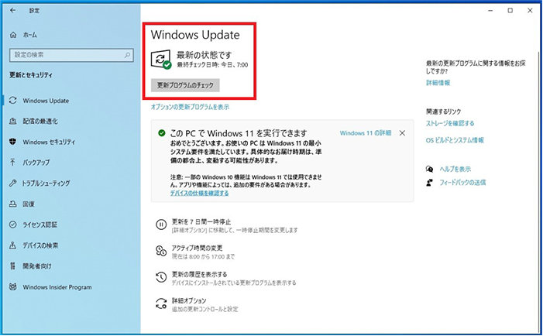Open バックアップ (Backup) in sidebar
This screenshot has width=543, height=336.
(x=36, y=163)
